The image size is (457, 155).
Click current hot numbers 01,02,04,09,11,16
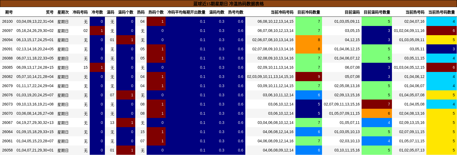(409, 31)
